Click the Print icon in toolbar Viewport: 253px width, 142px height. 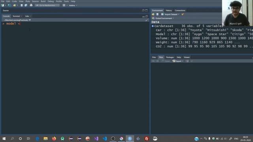tap(31, 5)
